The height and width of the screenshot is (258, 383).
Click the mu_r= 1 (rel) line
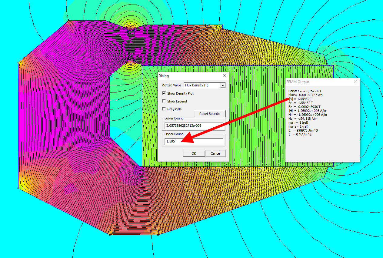pyautogui.click(x=298, y=122)
